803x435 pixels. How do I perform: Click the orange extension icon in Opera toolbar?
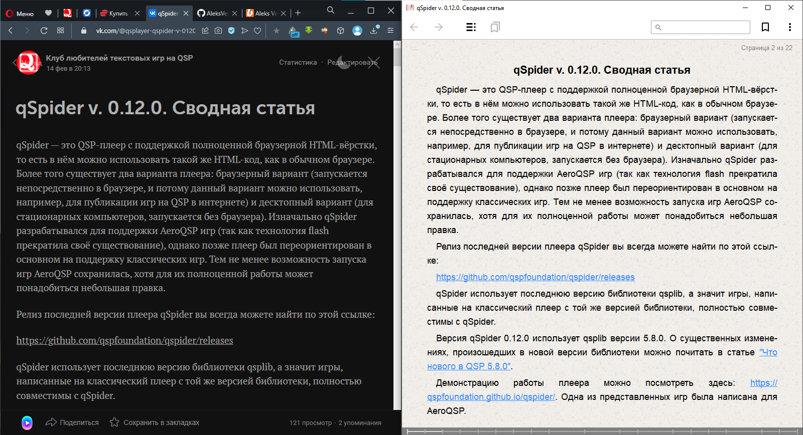(325, 31)
